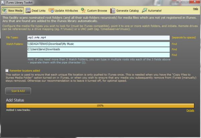Click Find next to the C:\Users Downloads folder
Screen dimensions: 201x138
pyautogui.click(x=174, y=49)
